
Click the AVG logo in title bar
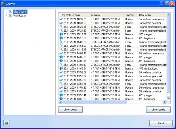(x=3, y=4)
